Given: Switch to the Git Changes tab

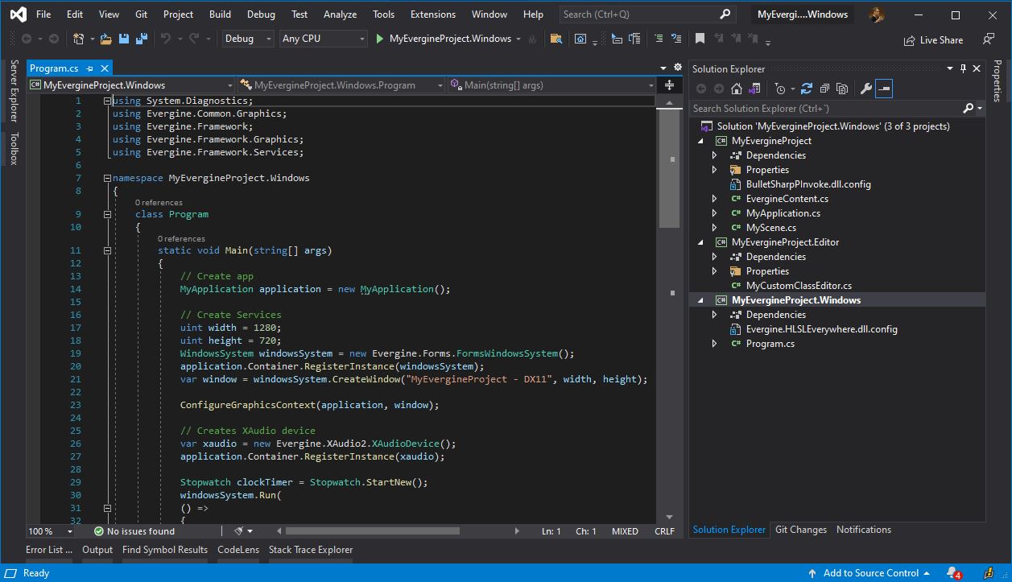Looking at the screenshot, I should point(800,530).
